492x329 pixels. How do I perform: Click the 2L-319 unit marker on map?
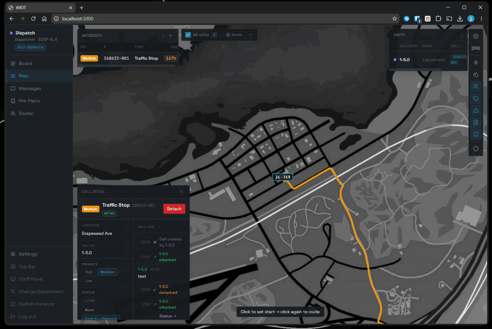pos(283,177)
